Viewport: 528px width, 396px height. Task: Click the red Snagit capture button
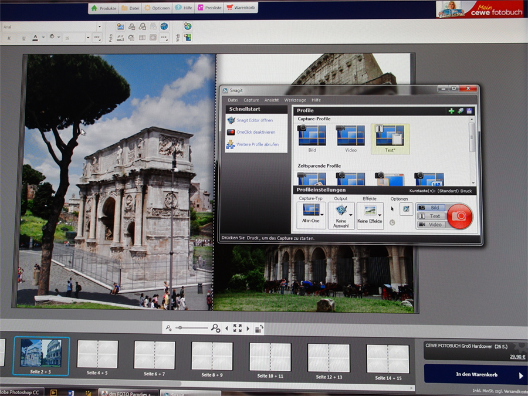point(459,216)
